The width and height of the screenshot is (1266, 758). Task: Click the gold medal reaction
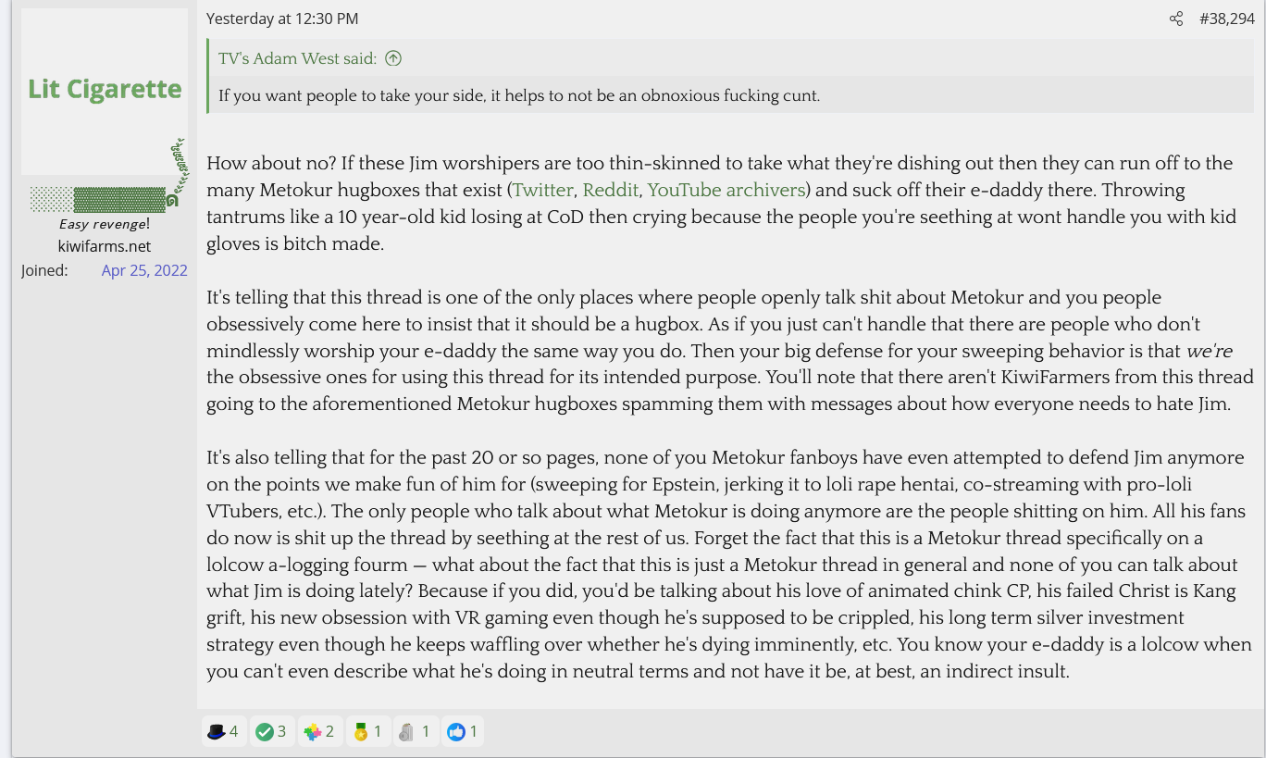click(368, 731)
